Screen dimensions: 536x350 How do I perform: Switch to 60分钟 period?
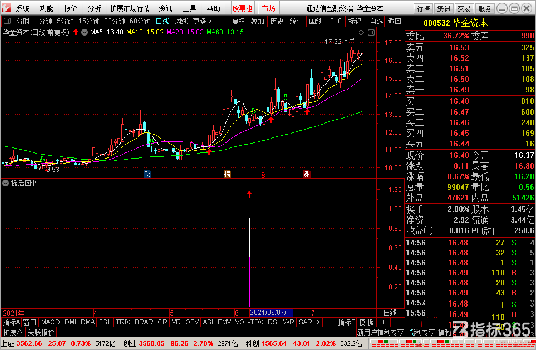click(140, 22)
